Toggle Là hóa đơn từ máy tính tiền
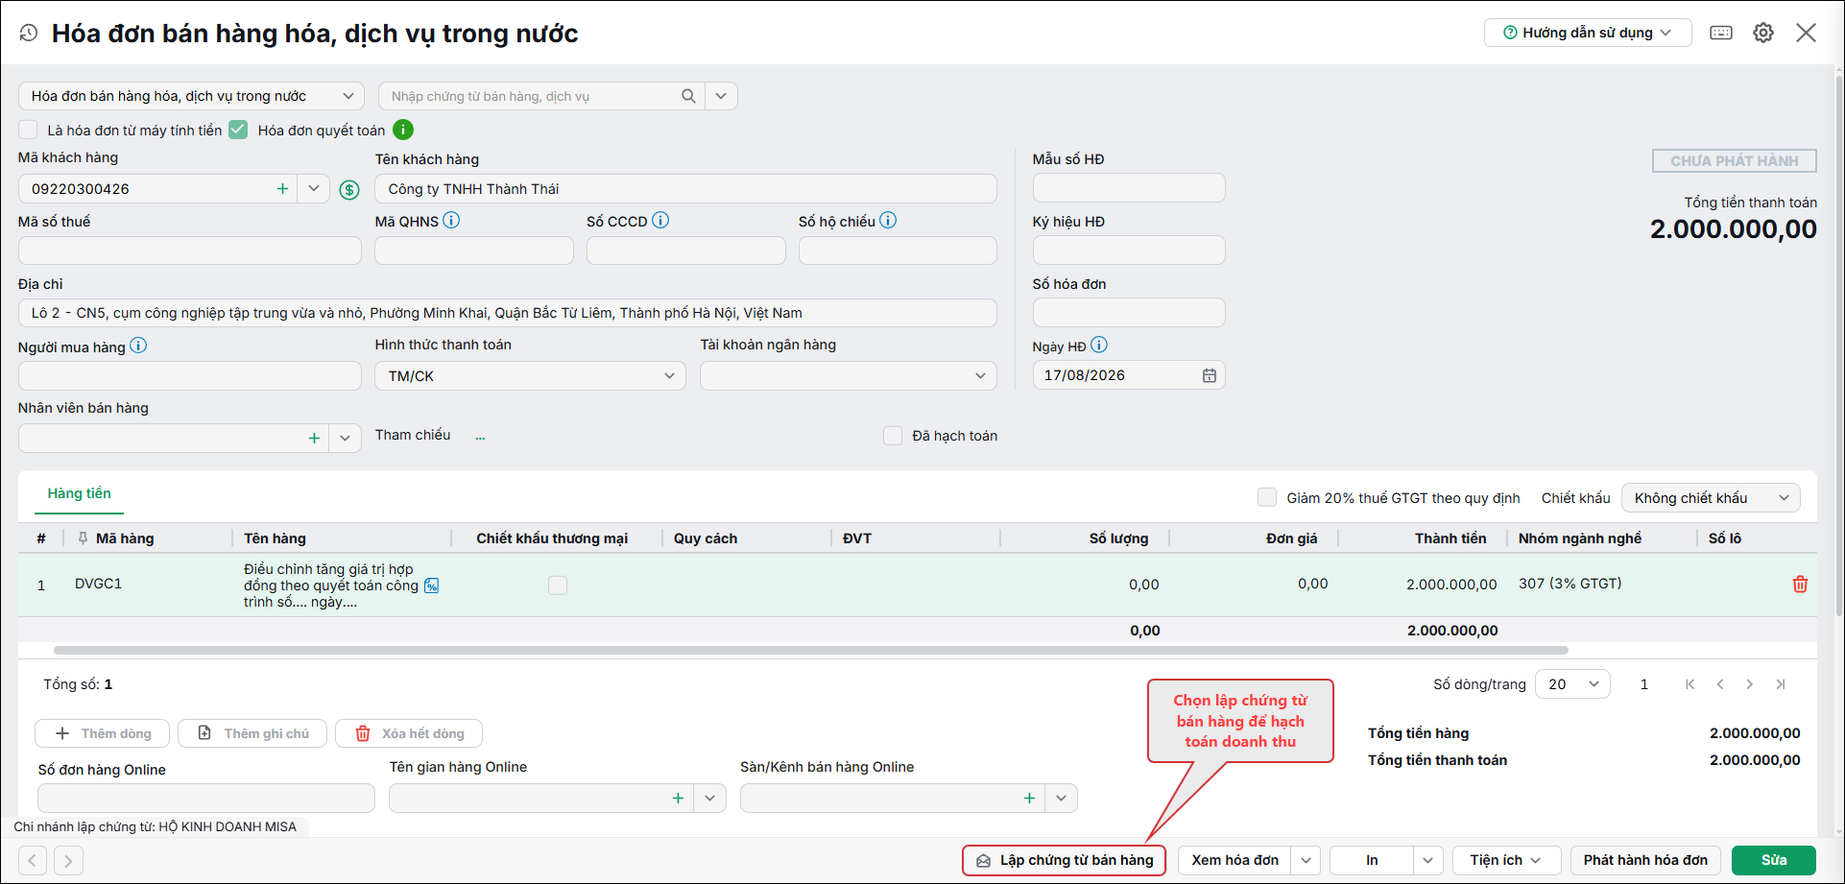Image resolution: width=1845 pixels, height=884 pixels. [x=28, y=130]
